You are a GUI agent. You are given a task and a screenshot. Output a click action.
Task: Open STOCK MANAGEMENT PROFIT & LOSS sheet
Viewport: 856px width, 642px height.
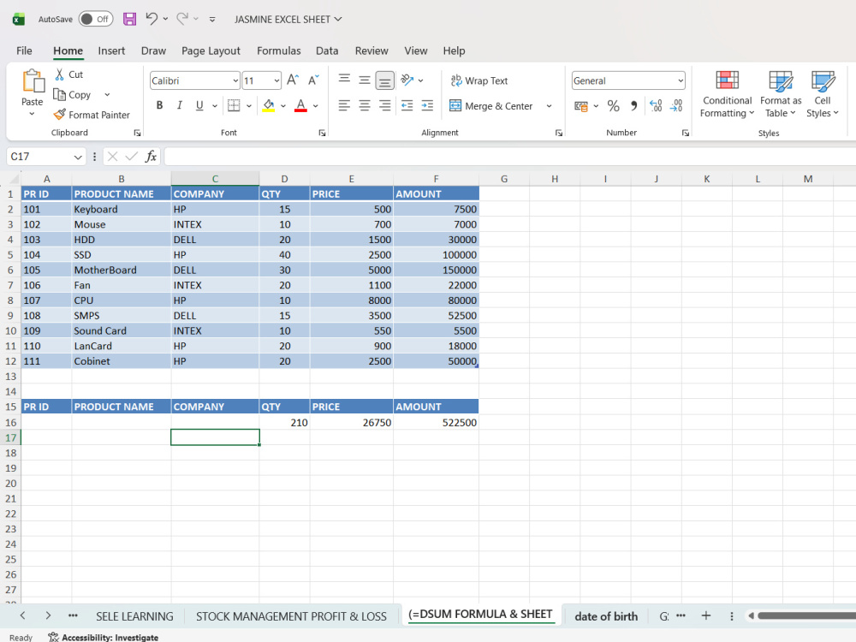[x=291, y=616]
